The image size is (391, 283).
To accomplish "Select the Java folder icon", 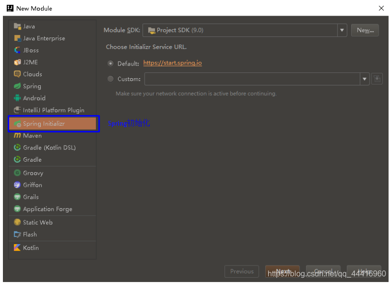I will 17,26.
